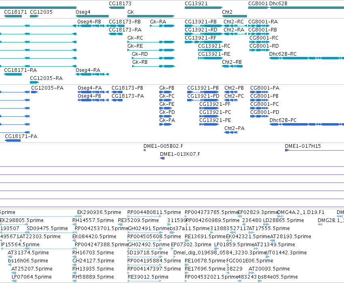Click the Oseg4 gene label
Viewport: 344px width, 283px height.
[x=83, y=12]
